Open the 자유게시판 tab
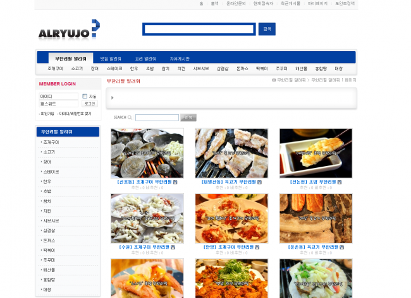 180,59
